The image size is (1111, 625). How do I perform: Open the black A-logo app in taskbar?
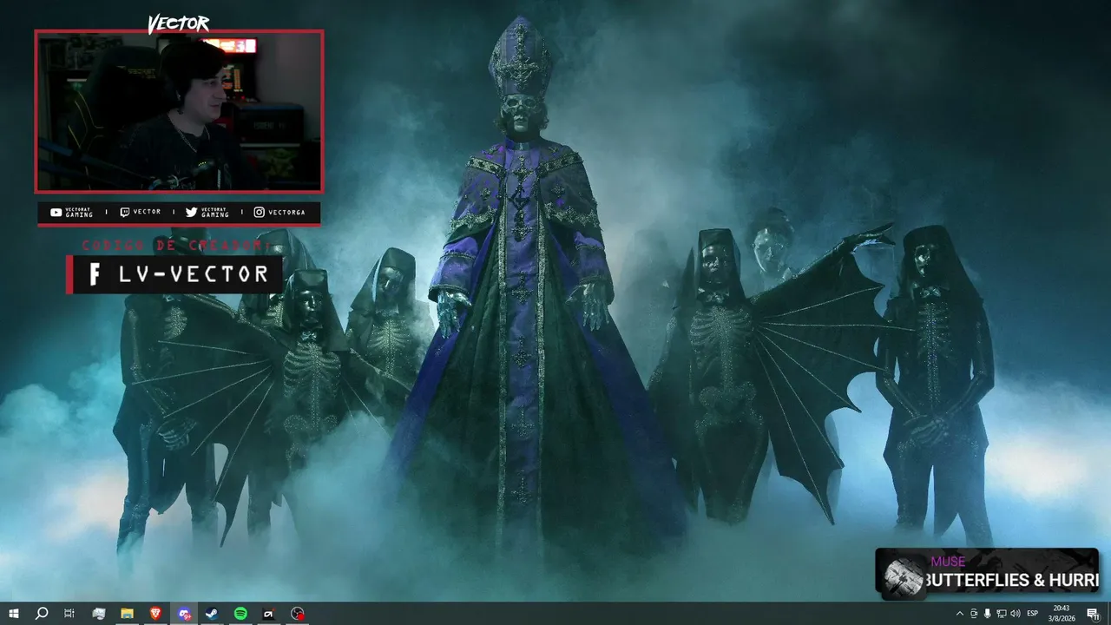click(269, 614)
